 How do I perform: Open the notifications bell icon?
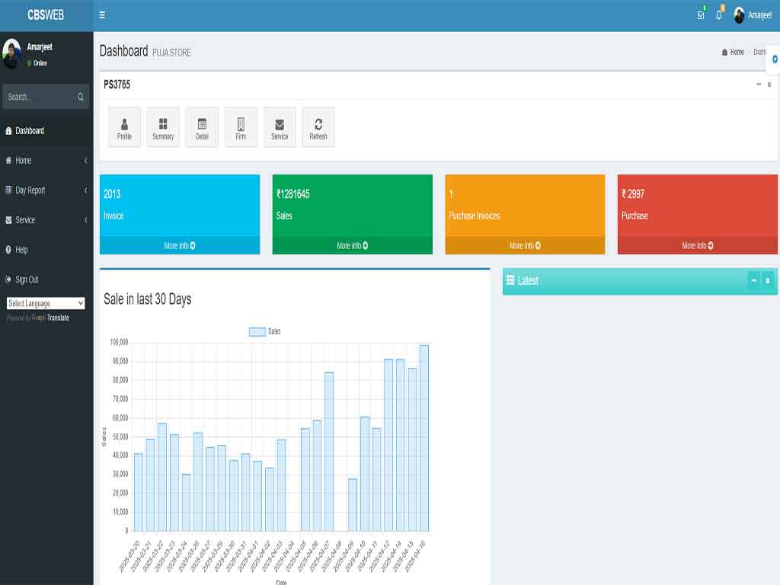pyautogui.click(x=718, y=15)
